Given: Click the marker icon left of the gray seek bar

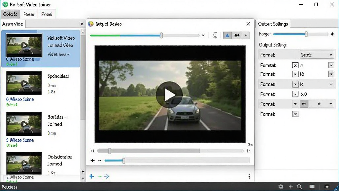Looking at the screenshot, I should 93,151.
